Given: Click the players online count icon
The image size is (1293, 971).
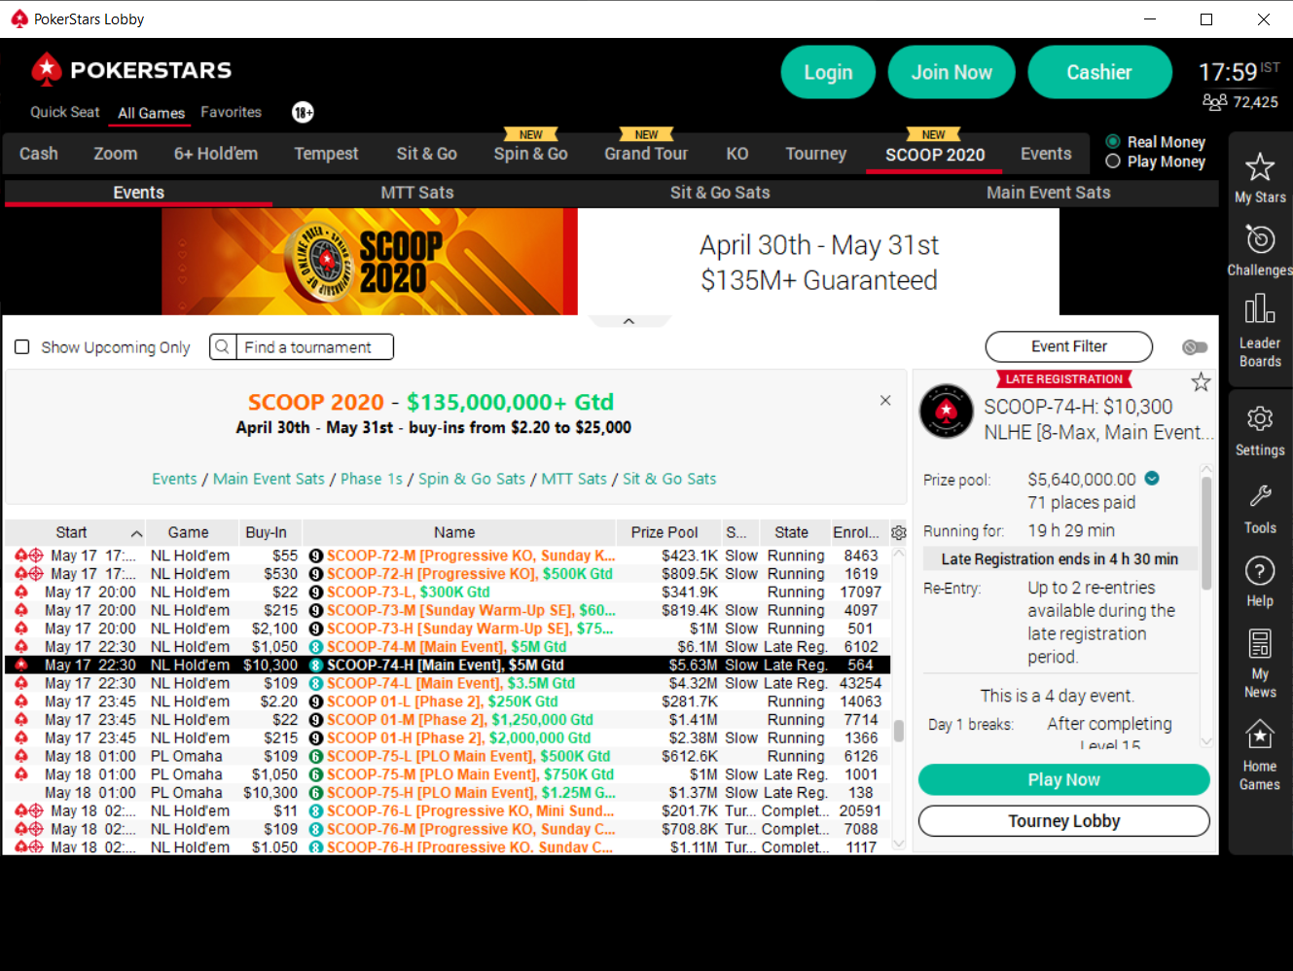Looking at the screenshot, I should tap(1214, 101).
